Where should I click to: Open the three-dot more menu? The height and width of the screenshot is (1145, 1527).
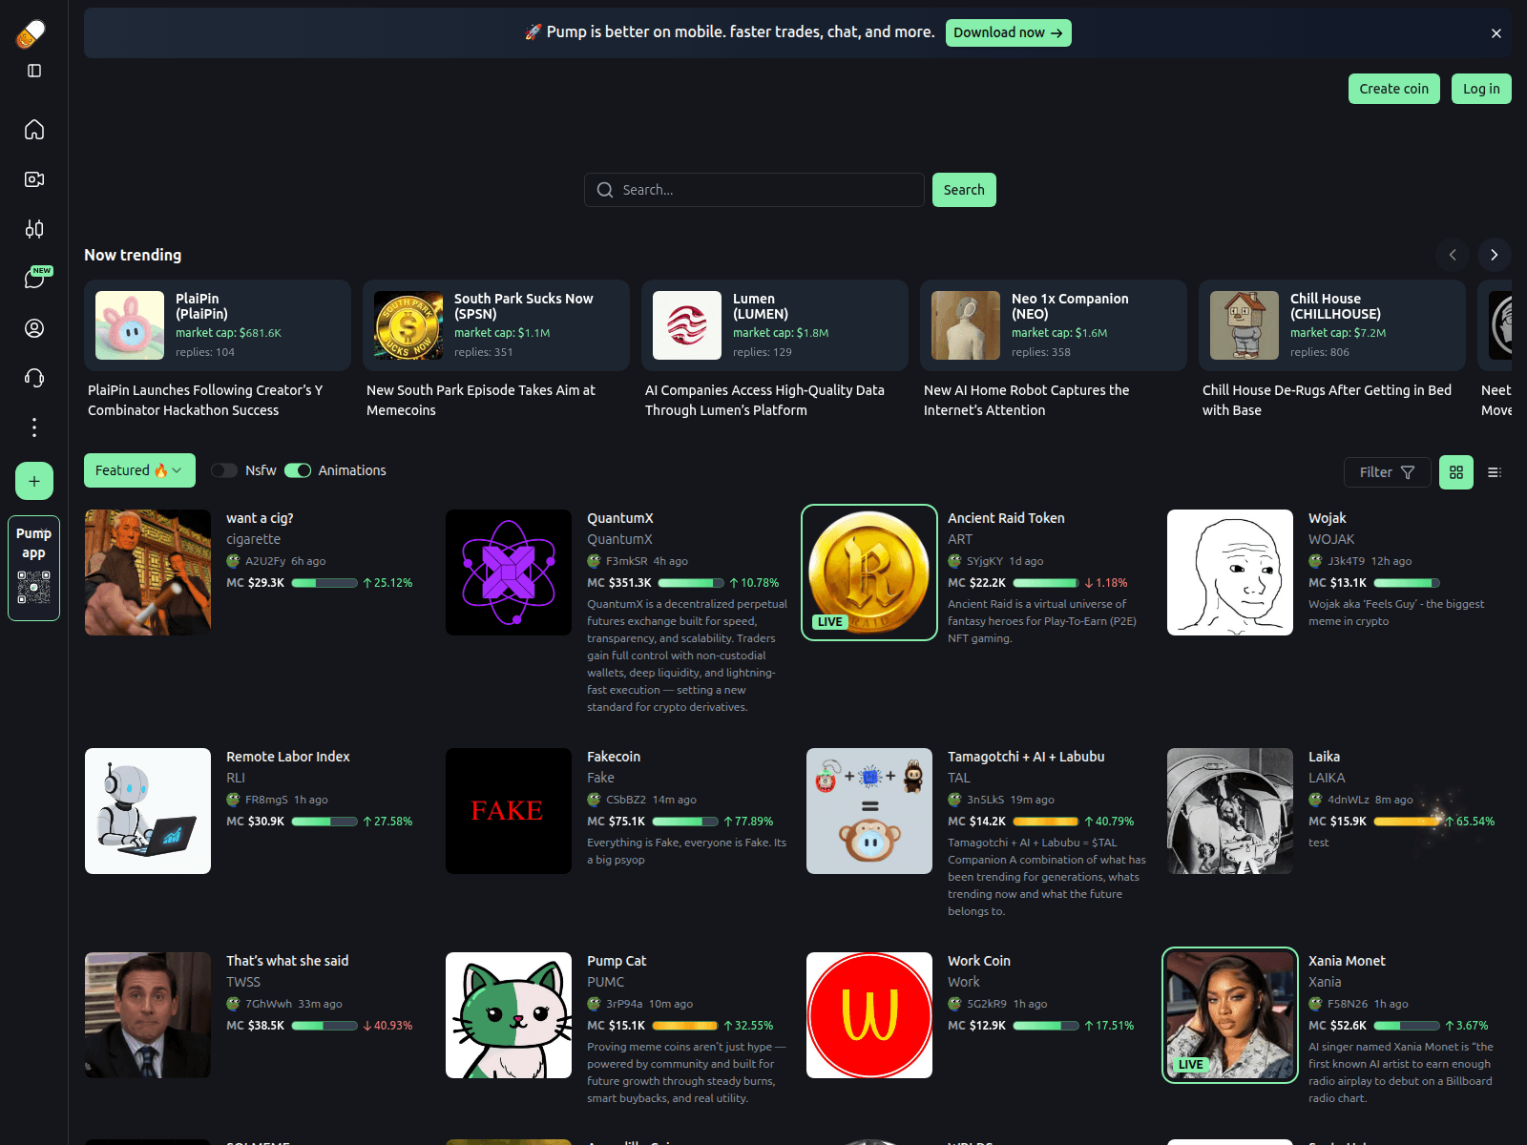point(34,427)
